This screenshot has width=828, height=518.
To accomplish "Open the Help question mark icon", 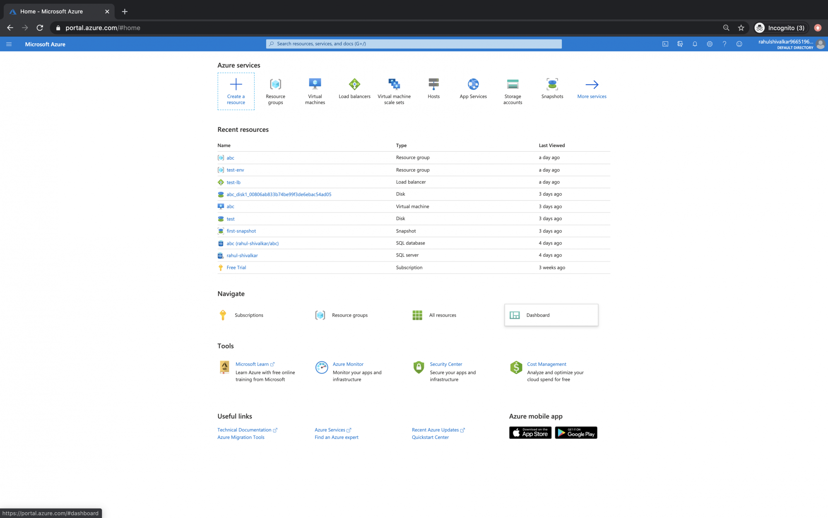I will (x=724, y=44).
